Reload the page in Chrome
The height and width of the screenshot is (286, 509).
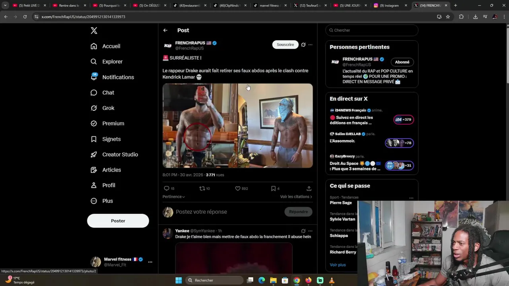coord(25,17)
